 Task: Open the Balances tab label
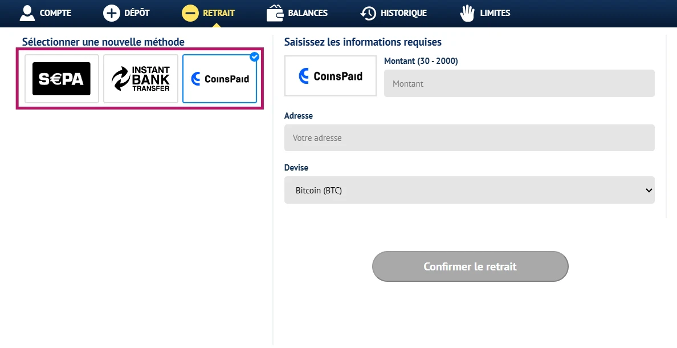click(x=308, y=13)
